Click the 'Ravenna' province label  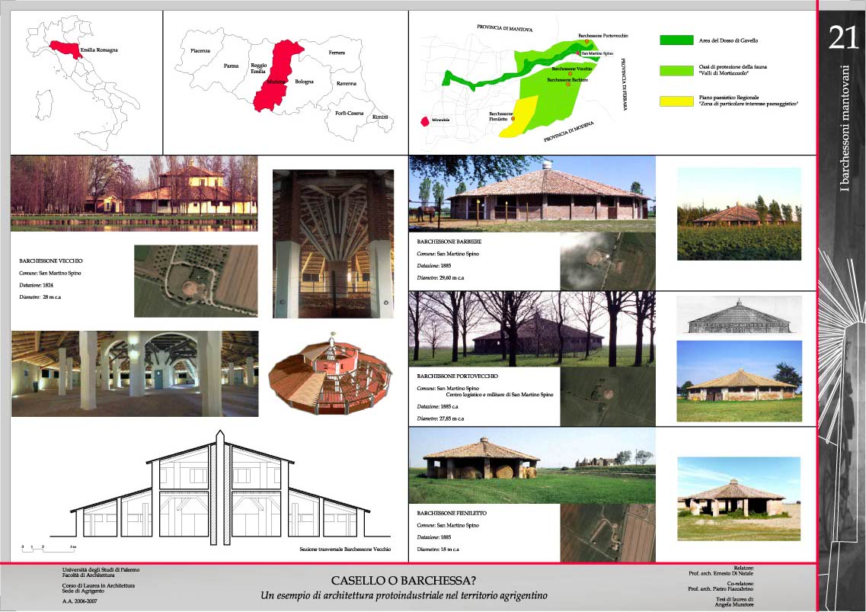tap(347, 84)
